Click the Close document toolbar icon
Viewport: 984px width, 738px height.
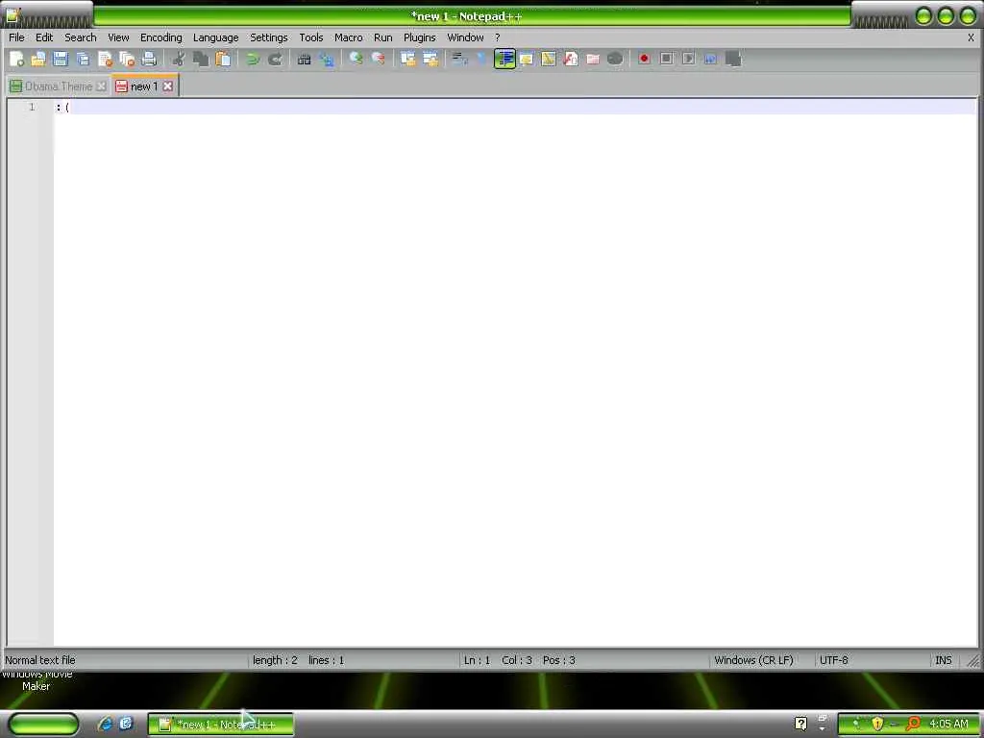[x=105, y=59]
